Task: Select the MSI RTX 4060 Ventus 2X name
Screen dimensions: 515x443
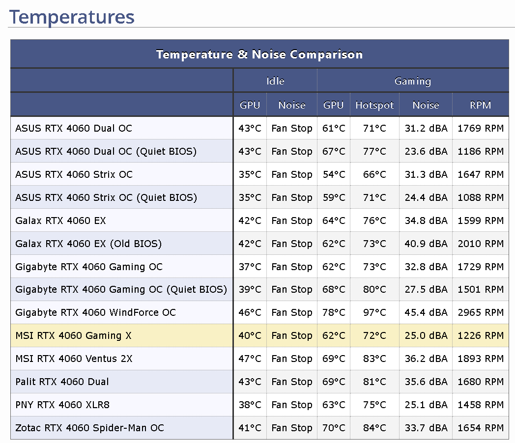Action: click(x=74, y=359)
